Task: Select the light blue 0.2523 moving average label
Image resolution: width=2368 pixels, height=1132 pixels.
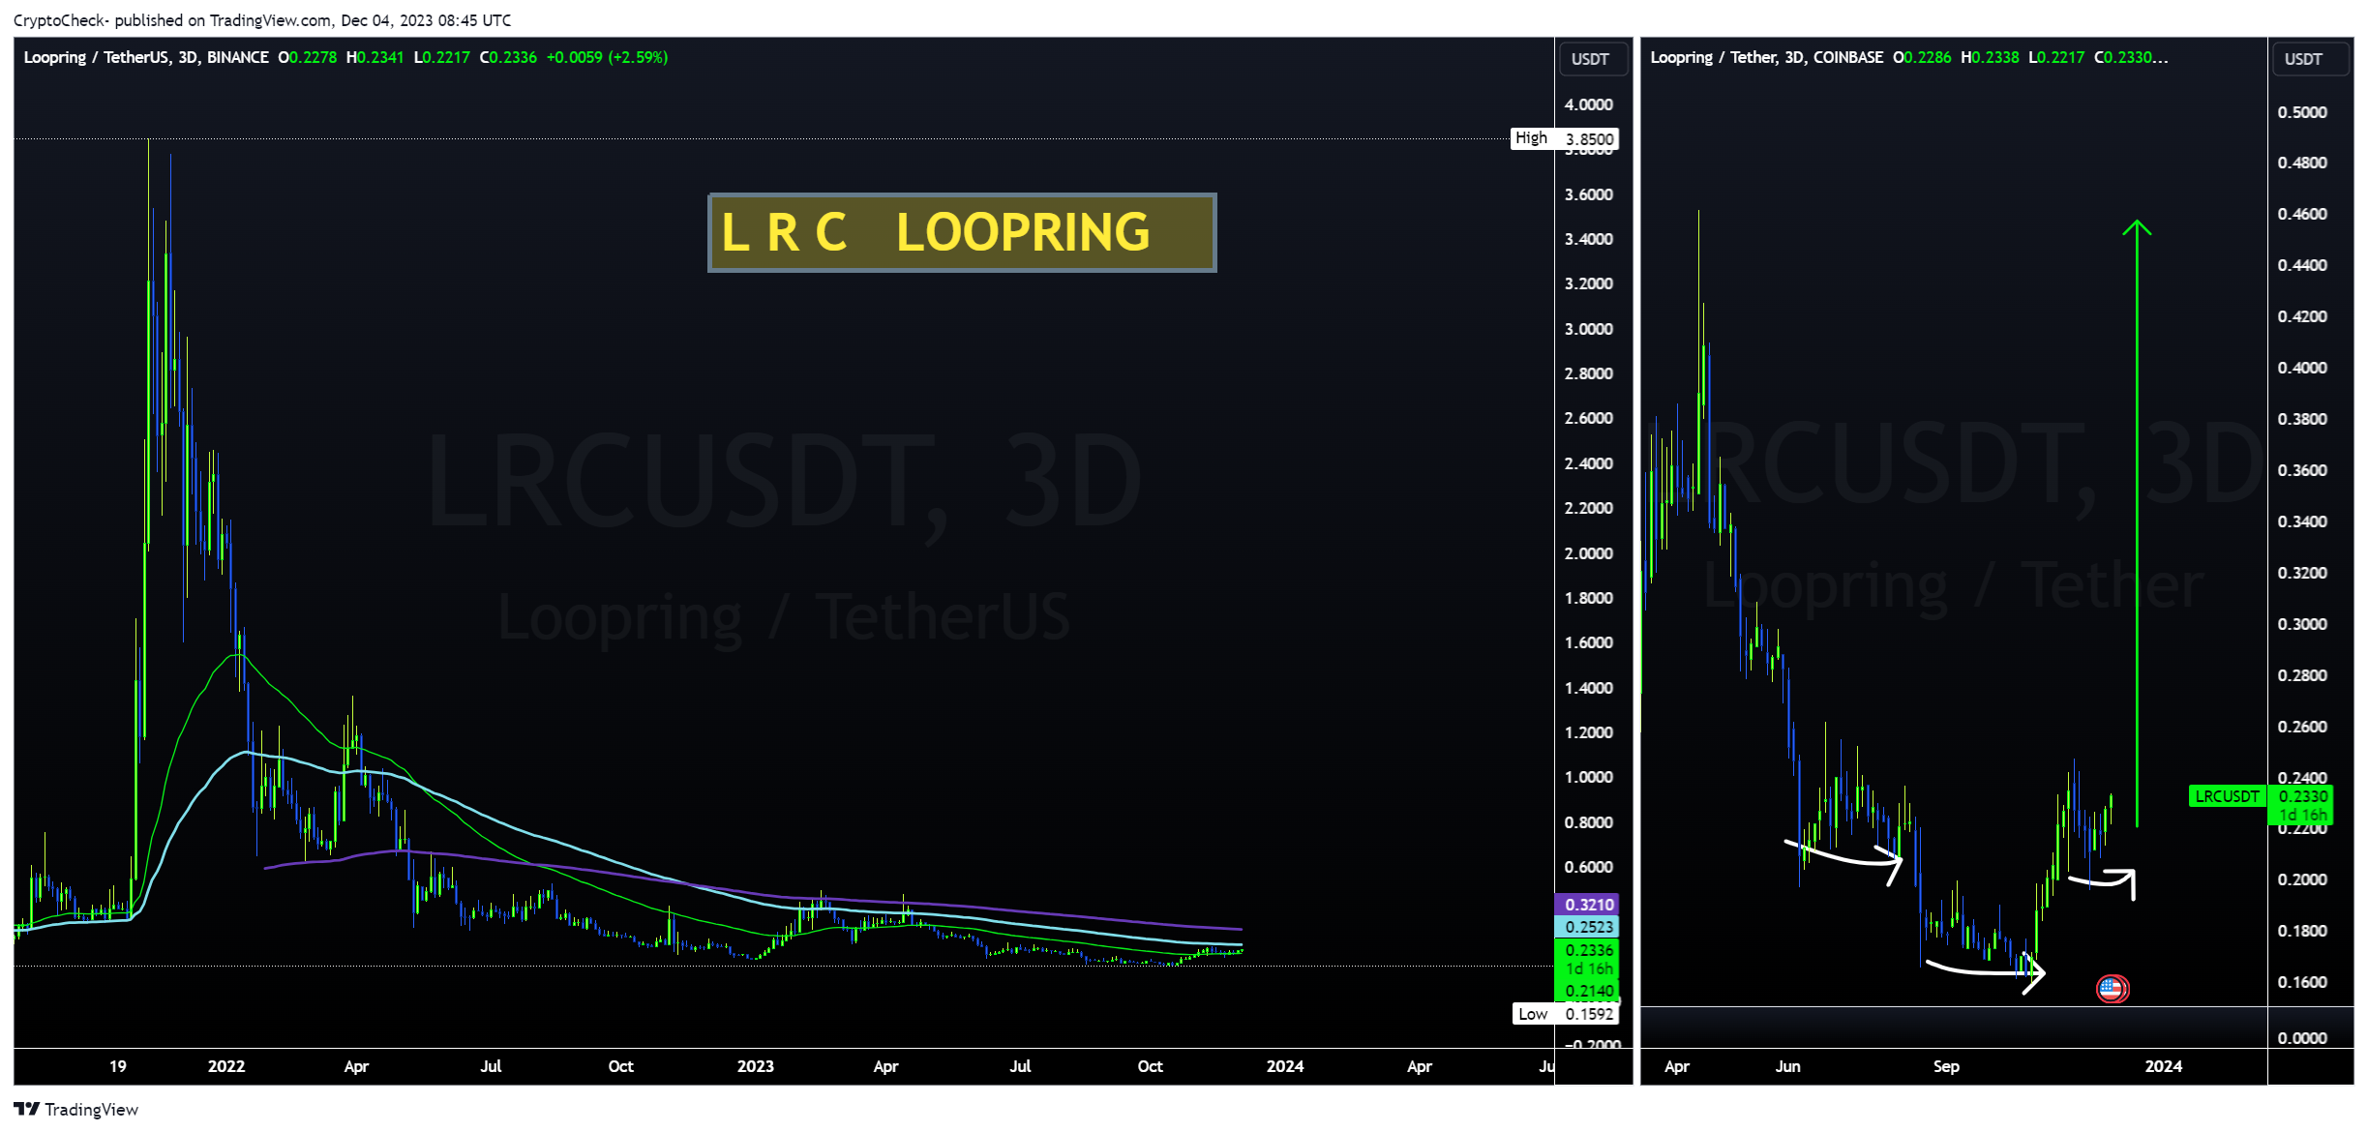Action: pyautogui.click(x=1587, y=927)
